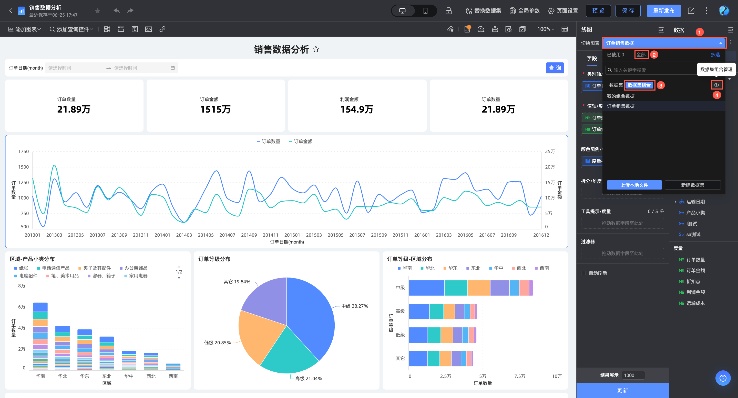
Task: Collapse the 订单销售数据 dataset selector
Action: point(721,43)
